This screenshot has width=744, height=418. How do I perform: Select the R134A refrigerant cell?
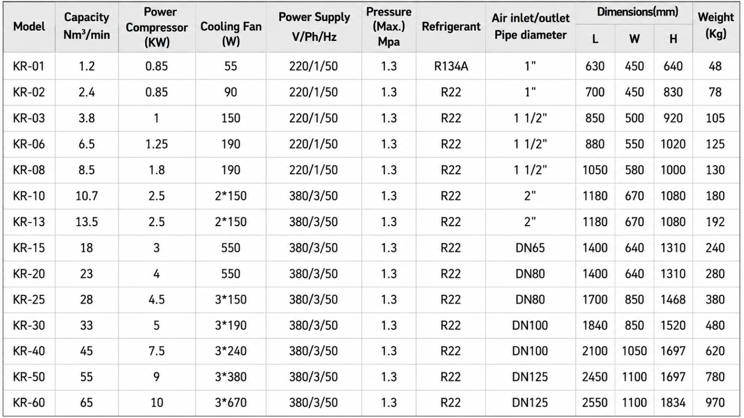[451, 66]
